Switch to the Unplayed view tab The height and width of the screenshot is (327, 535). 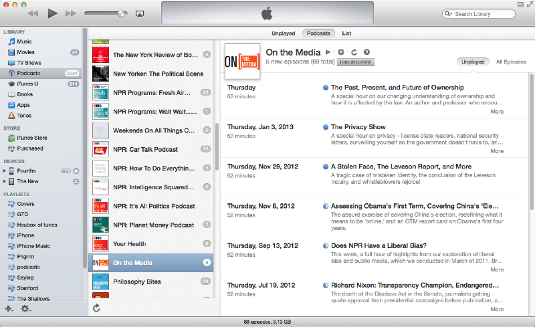pyautogui.click(x=283, y=33)
